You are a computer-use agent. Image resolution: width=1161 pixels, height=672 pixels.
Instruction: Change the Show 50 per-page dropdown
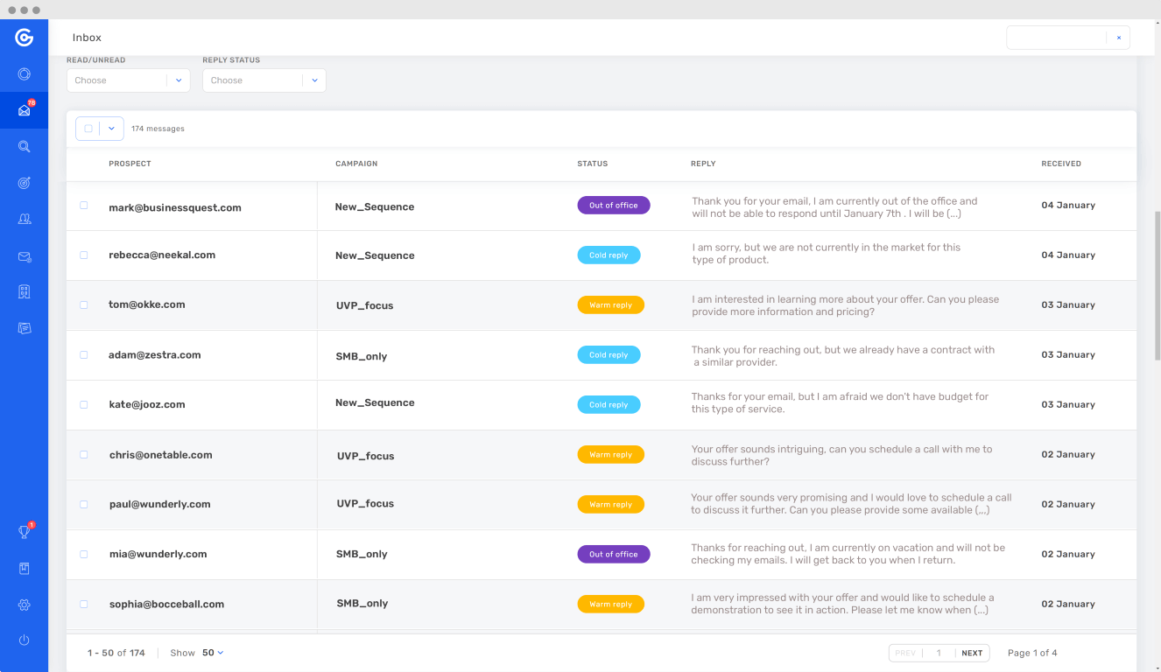coord(213,653)
